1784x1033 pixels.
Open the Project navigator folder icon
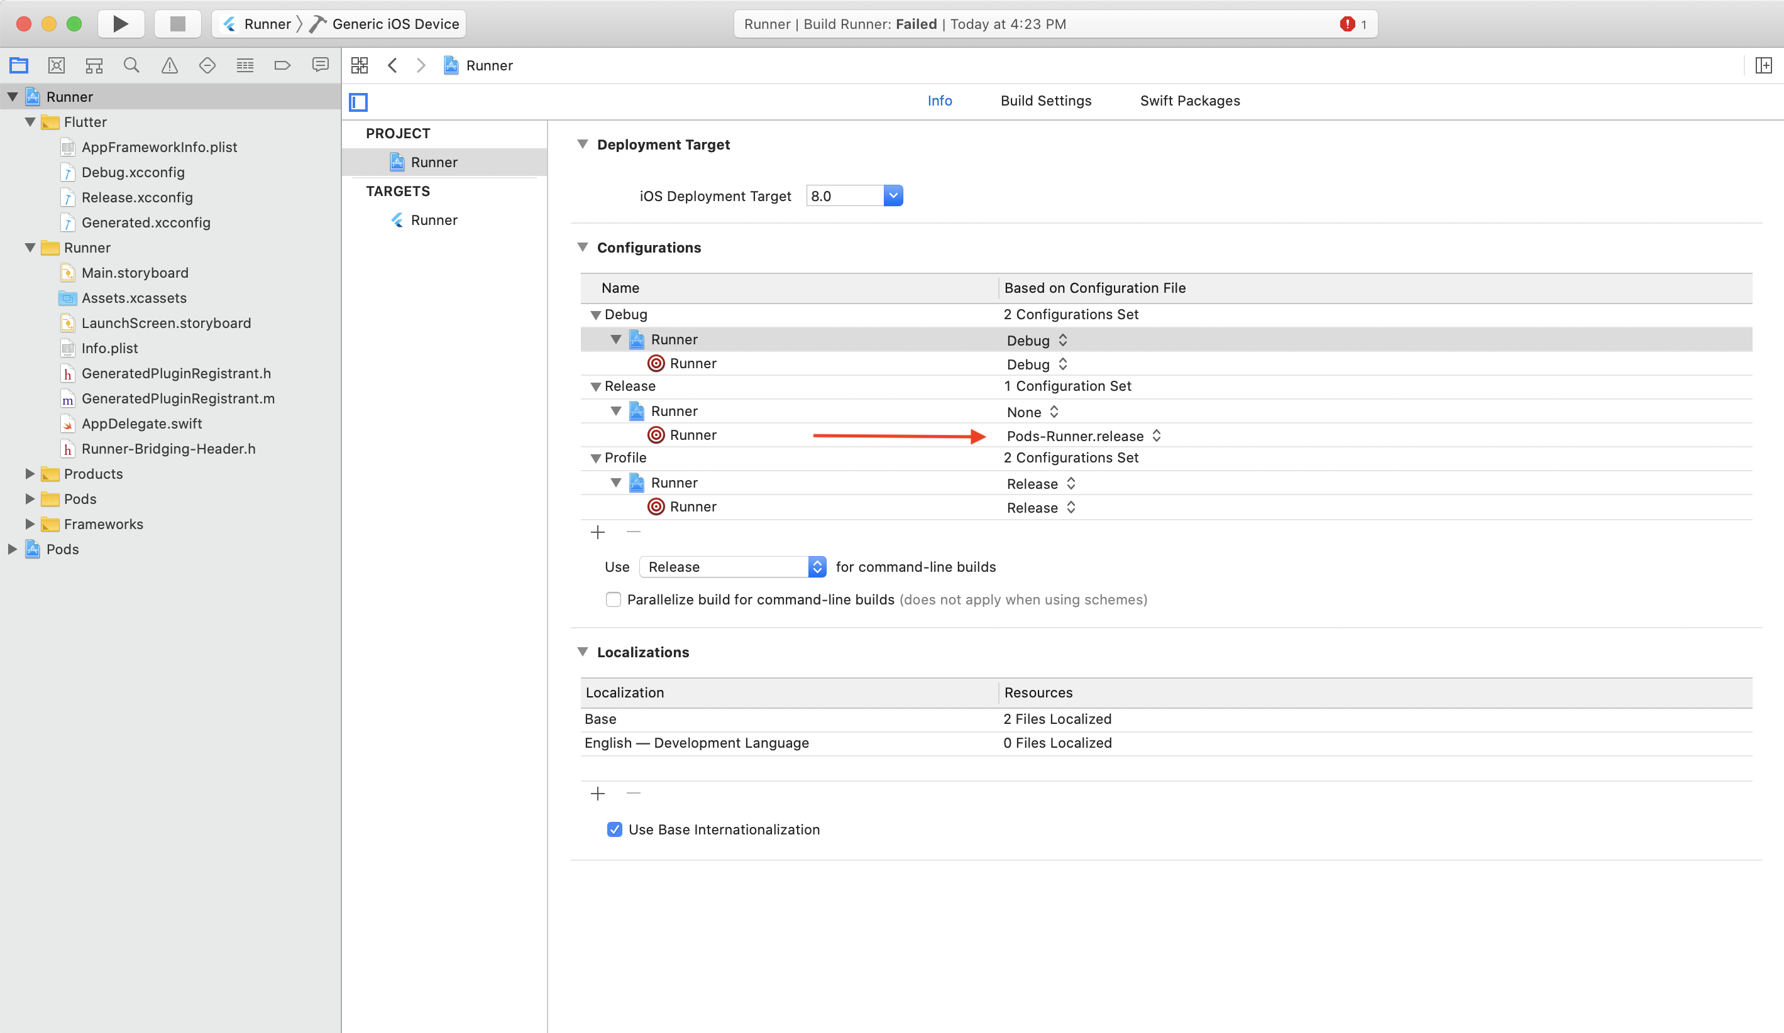(19, 66)
